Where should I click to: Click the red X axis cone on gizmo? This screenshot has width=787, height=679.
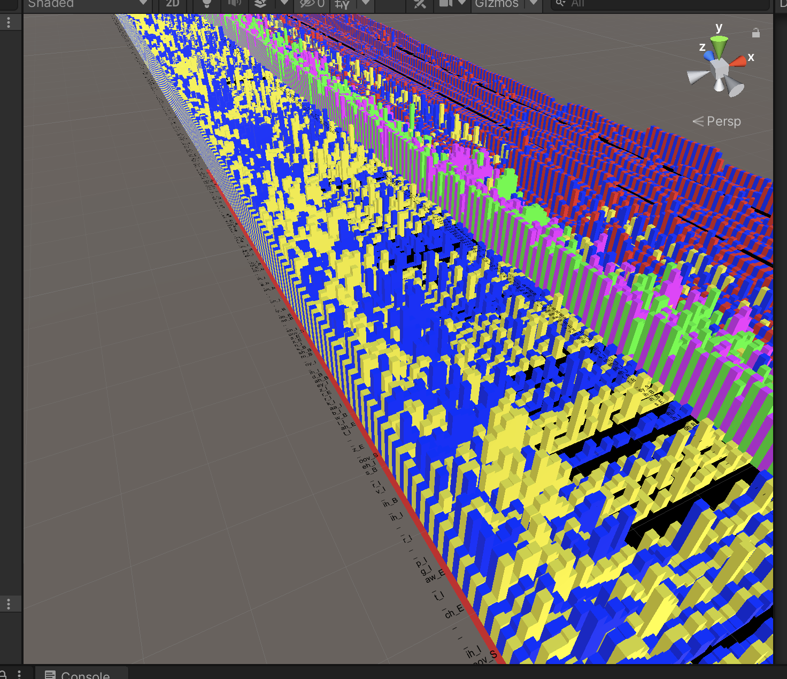click(738, 61)
